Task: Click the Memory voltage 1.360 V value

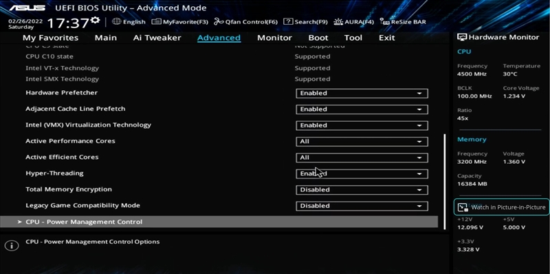Action: click(x=514, y=162)
